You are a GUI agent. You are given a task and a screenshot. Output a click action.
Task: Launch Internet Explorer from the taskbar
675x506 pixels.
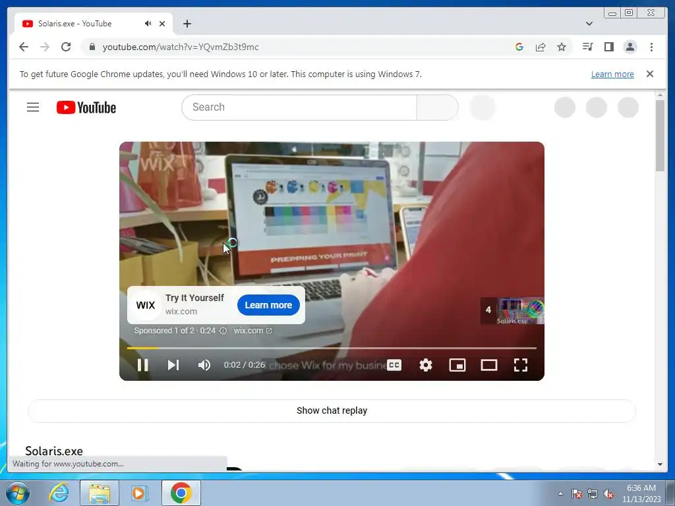pyautogui.click(x=59, y=493)
